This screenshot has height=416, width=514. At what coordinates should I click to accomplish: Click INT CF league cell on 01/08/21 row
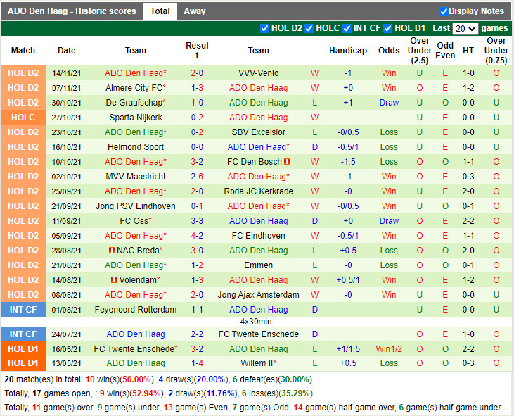point(23,310)
